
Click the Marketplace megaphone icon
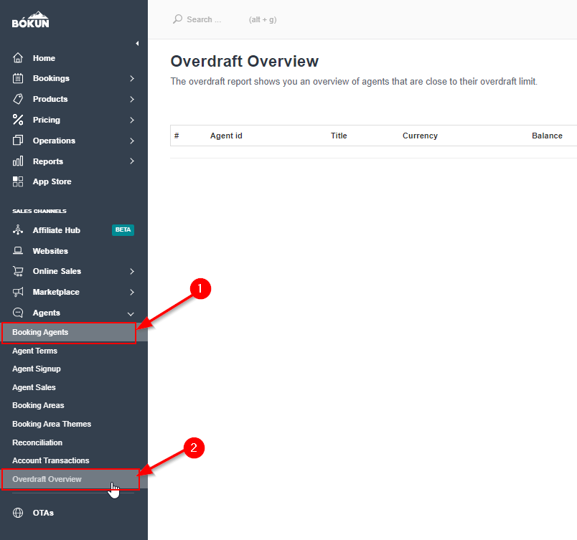(x=18, y=292)
